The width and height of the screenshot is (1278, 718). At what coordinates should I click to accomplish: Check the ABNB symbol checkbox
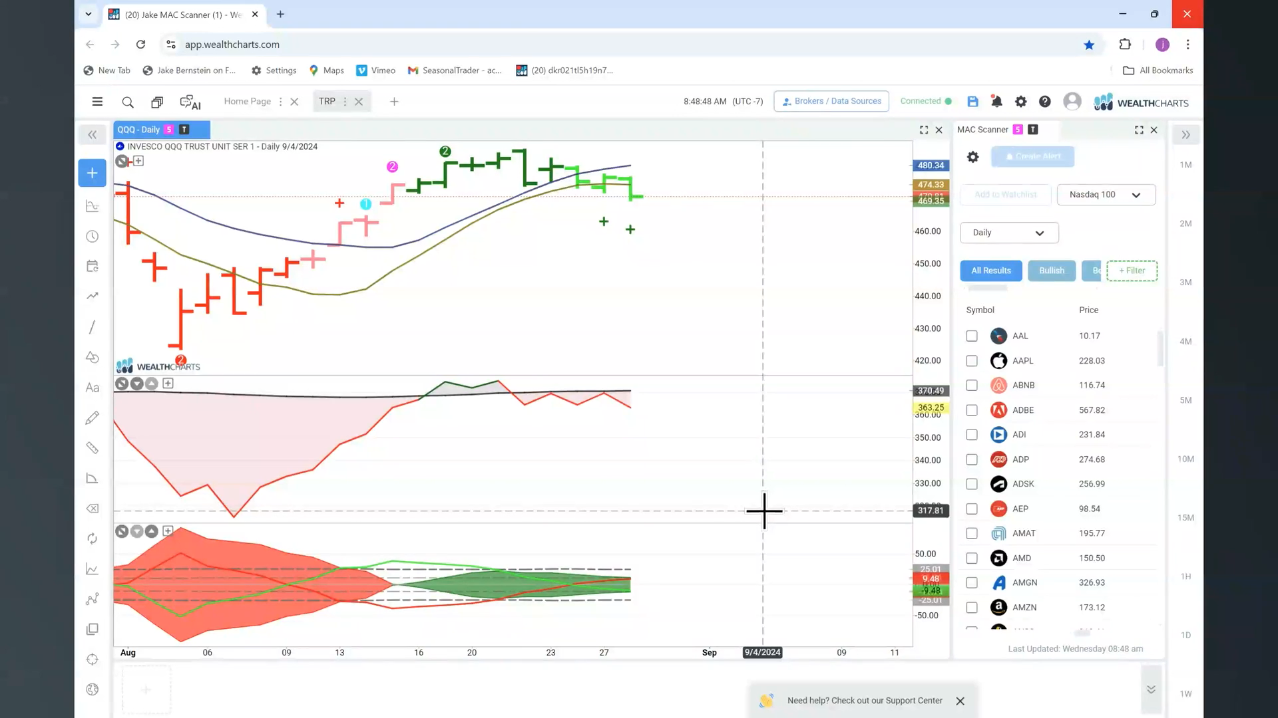coord(972,386)
